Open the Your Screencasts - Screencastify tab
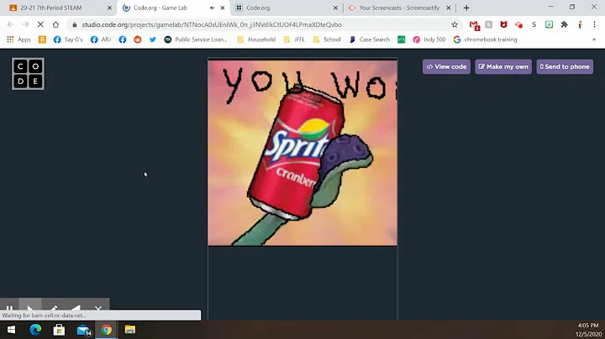Screen dimensions: 605x339 click(x=399, y=8)
